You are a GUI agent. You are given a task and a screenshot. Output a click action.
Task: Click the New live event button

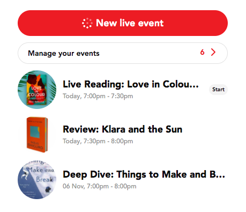[123, 23]
